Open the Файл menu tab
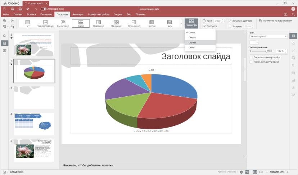Image resolution: width=298 pixels, height=175 pixels. tap(6, 14)
